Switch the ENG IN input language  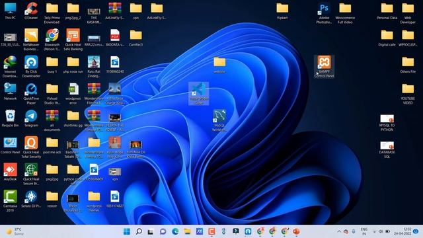364,231
